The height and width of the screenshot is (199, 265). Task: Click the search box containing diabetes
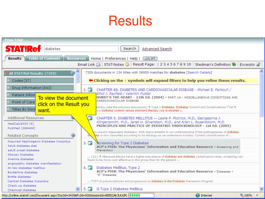(82, 49)
